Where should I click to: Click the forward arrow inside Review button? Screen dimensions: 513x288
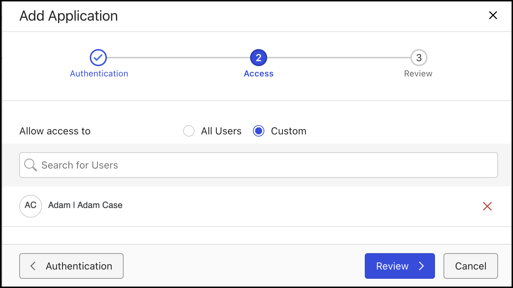(x=422, y=266)
